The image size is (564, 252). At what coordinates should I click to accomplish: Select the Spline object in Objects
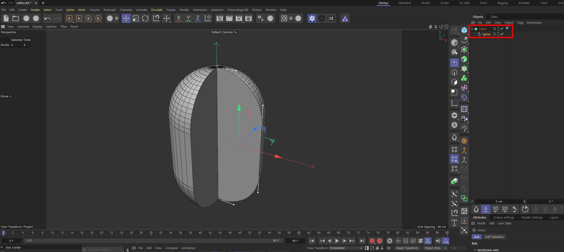pos(486,34)
